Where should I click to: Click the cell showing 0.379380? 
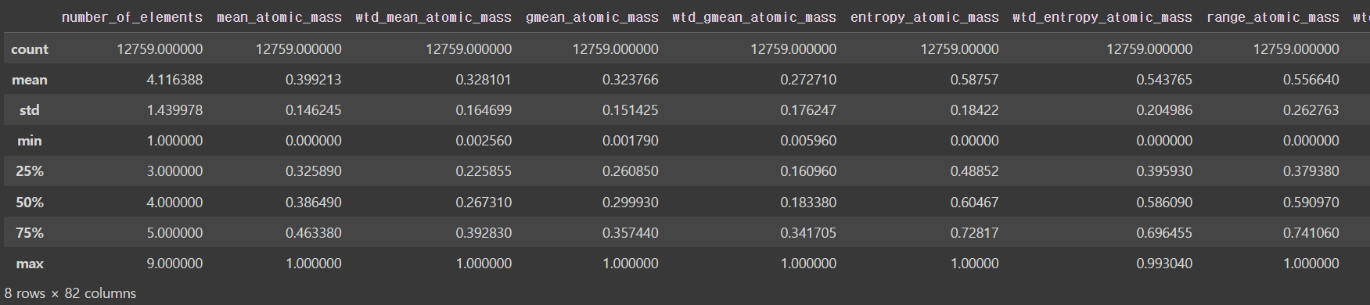(x=1311, y=171)
